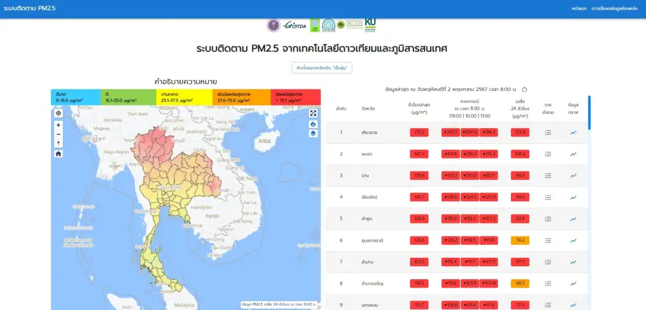646x310 pixels.
Task: Toggle the fire hotspot layer icon
Action: click(x=313, y=124)
